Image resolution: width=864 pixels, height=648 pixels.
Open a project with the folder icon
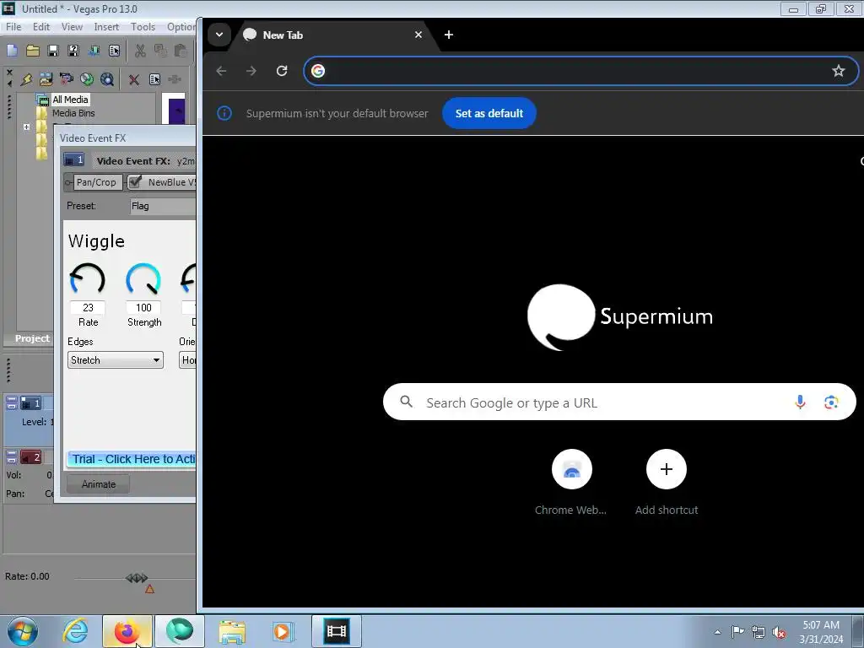[33, 51]
